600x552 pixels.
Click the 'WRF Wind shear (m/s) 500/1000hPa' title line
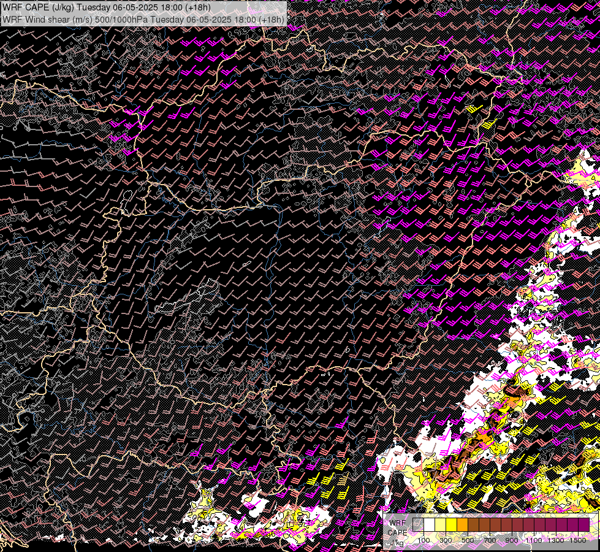click(x=143, y=20)
